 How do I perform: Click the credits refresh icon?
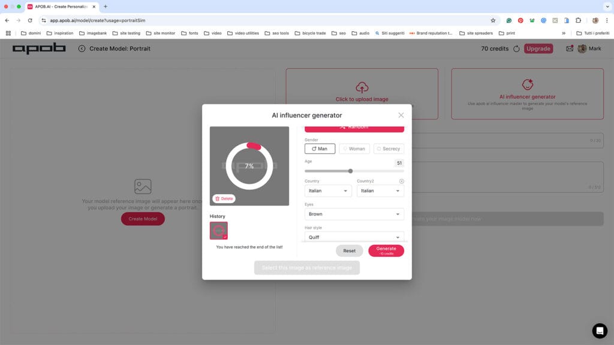[x=516, y=49]
